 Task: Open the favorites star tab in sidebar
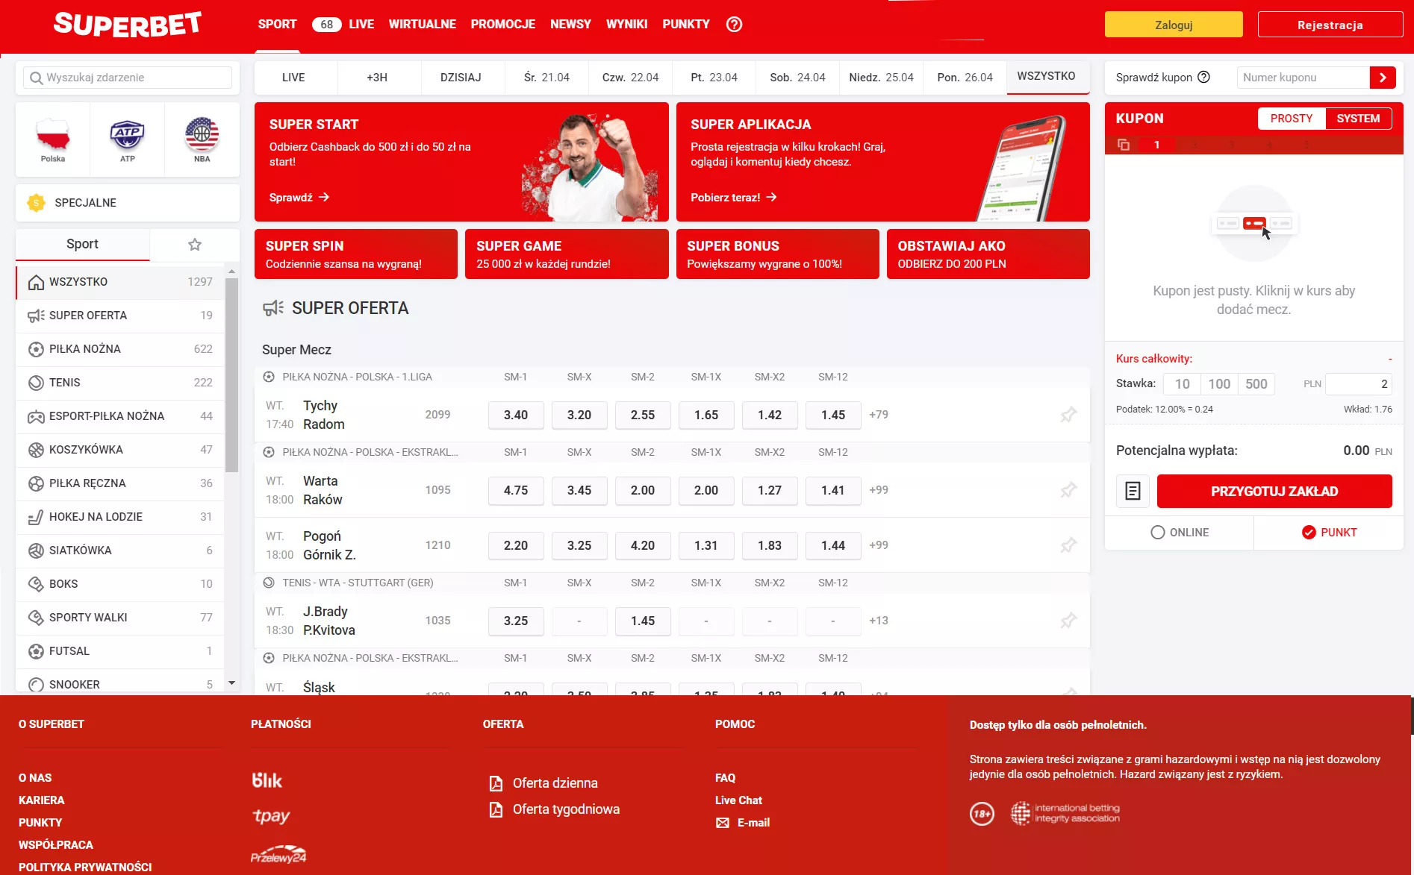click(x=195, y=245)
